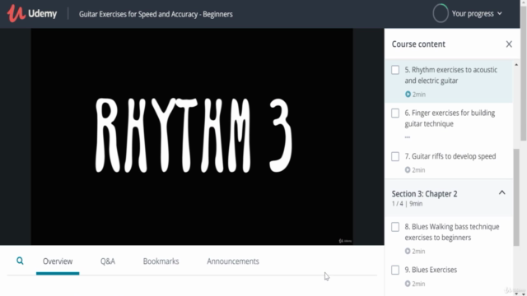Open lecture 5 Rhythm exercises to acoustic guitar
Viewport: 527px width, 296px height.
449,81
